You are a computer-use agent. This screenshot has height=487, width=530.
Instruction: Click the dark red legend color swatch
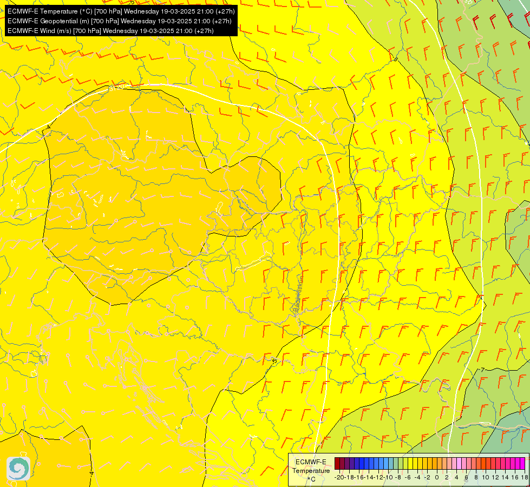tap(337, 463)
